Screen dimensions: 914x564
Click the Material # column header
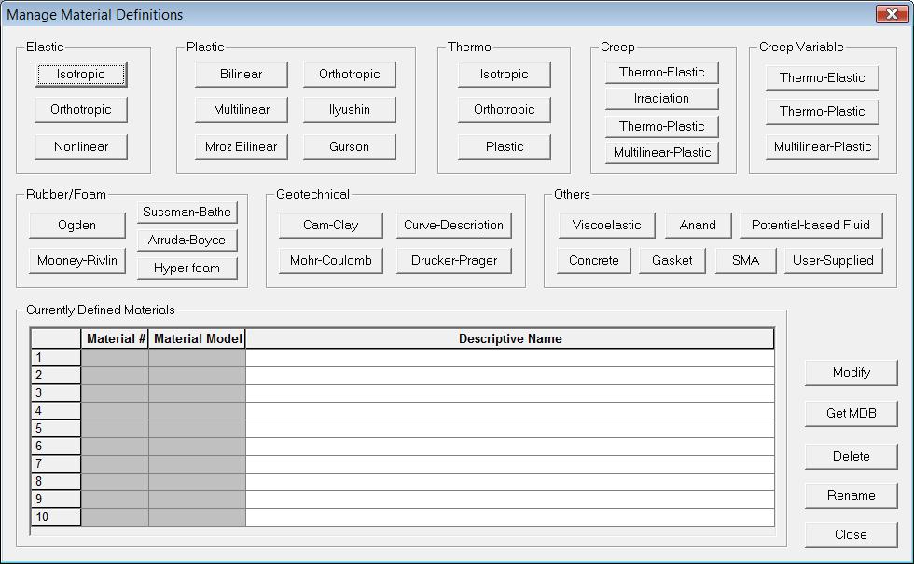115,339
